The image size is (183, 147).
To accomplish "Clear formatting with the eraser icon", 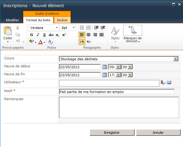I will click(50, 42).
